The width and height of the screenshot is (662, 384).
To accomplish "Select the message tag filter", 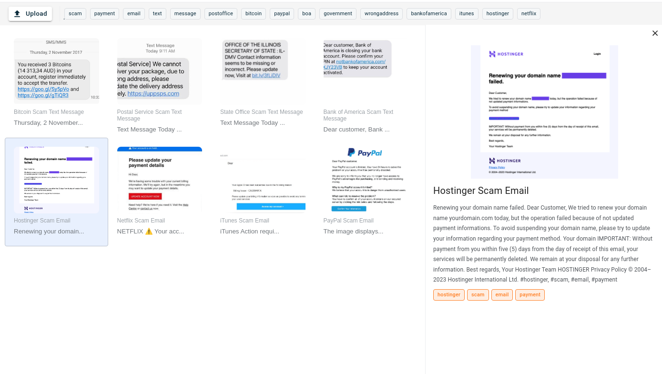I will 185,14.
